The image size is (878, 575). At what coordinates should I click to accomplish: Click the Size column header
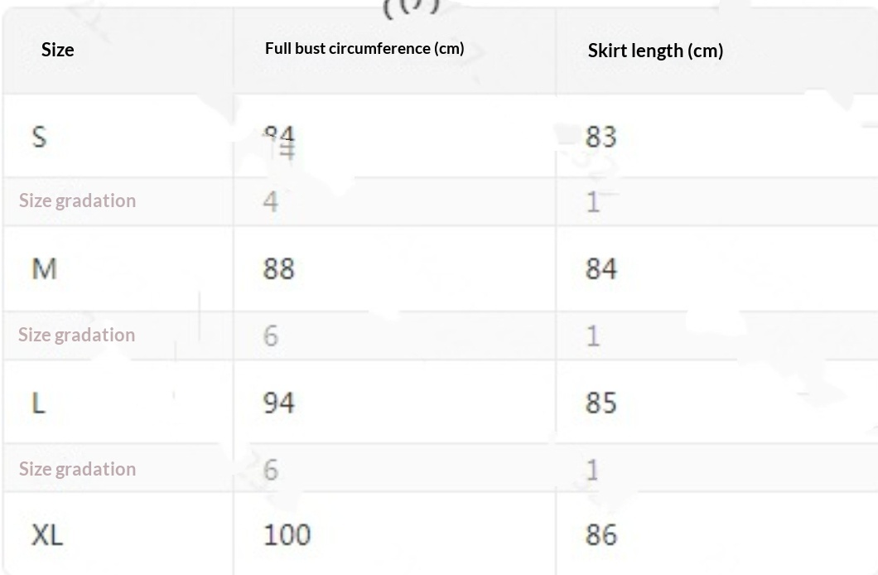click(58, 50)
